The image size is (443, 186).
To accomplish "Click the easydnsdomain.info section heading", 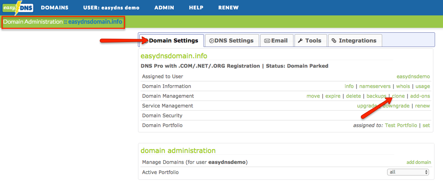I will [174, 56].
